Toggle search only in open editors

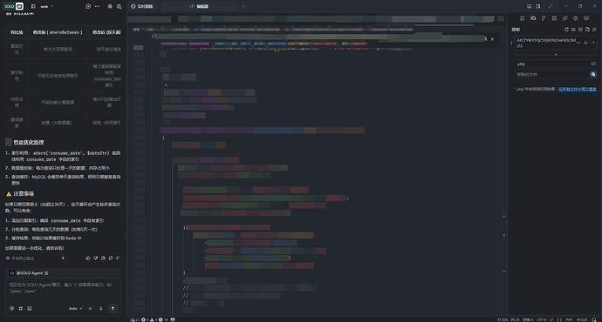click(x=592, y=64)
